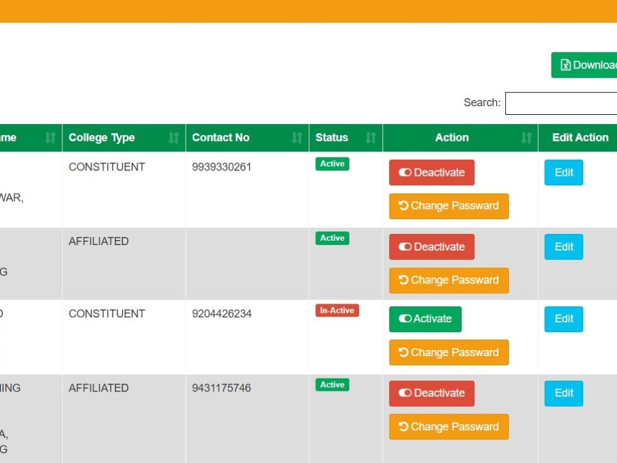Deactivate the college with contact 9431175746
This screenshot has height=463, width=617.
pos(432,393)
